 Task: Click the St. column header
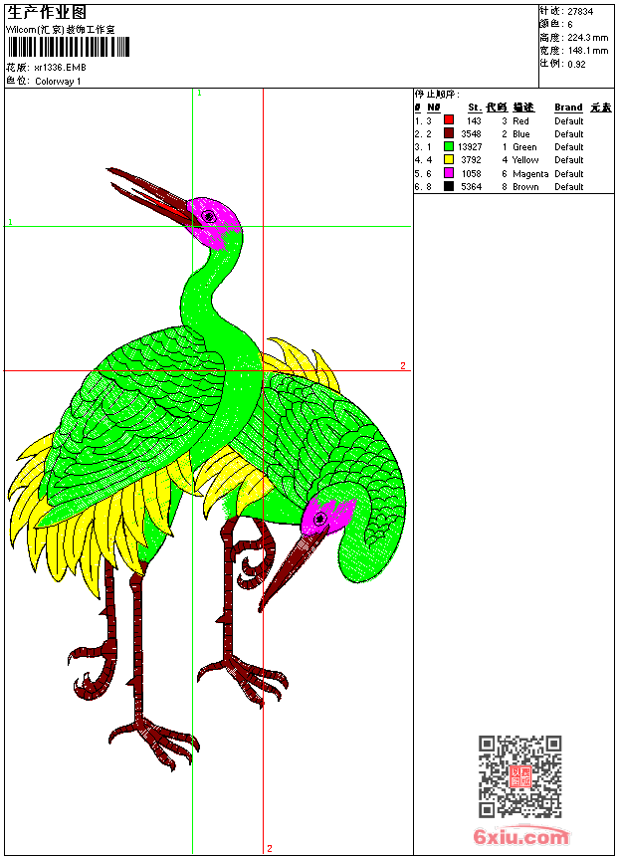point(475,107)
